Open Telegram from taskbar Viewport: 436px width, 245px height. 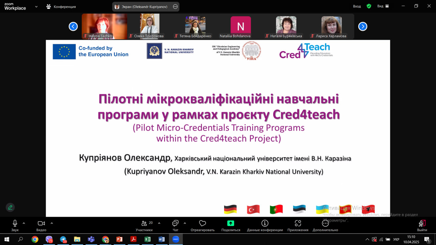(63, 239)
